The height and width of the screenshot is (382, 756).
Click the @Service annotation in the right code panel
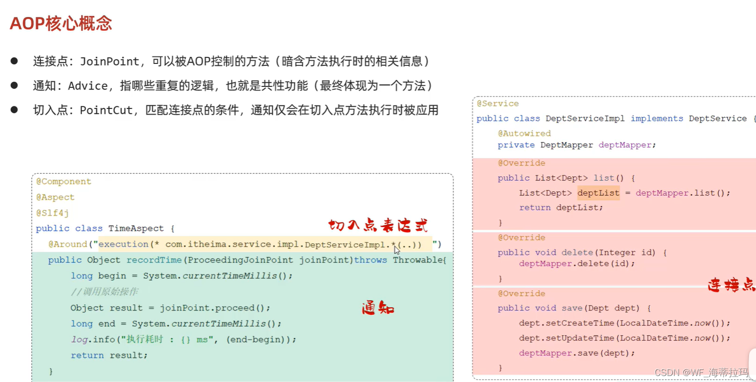click(x=497, y=103)
